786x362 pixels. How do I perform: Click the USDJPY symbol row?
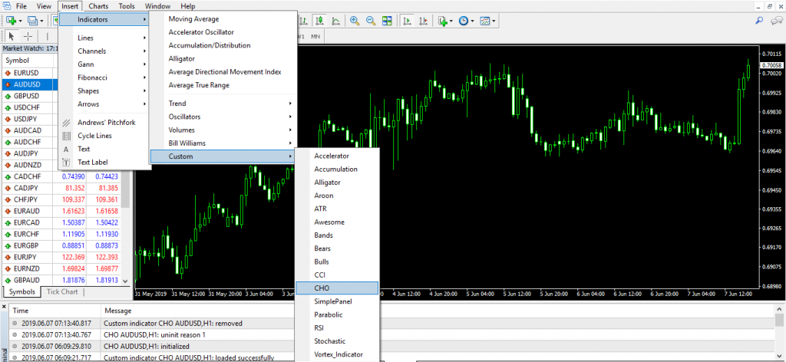[x=30, y=119]
